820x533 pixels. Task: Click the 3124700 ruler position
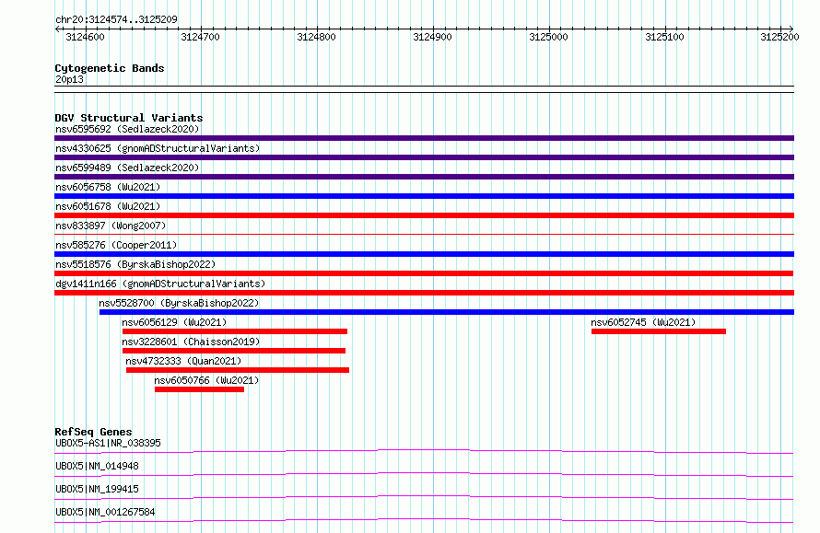click(x=200, y=37)
